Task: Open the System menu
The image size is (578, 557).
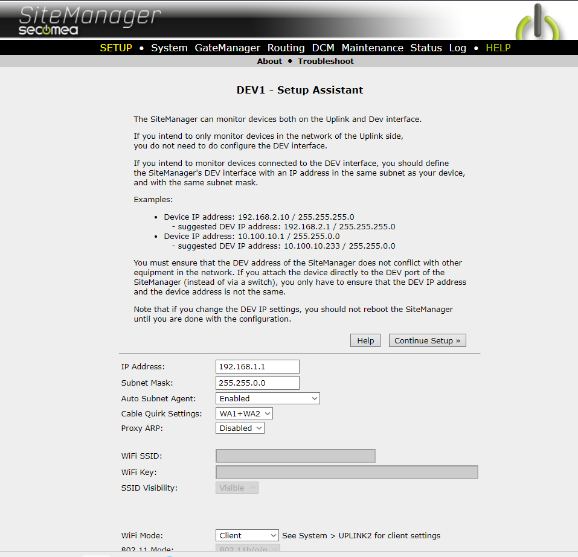Action: coord(169,48)
